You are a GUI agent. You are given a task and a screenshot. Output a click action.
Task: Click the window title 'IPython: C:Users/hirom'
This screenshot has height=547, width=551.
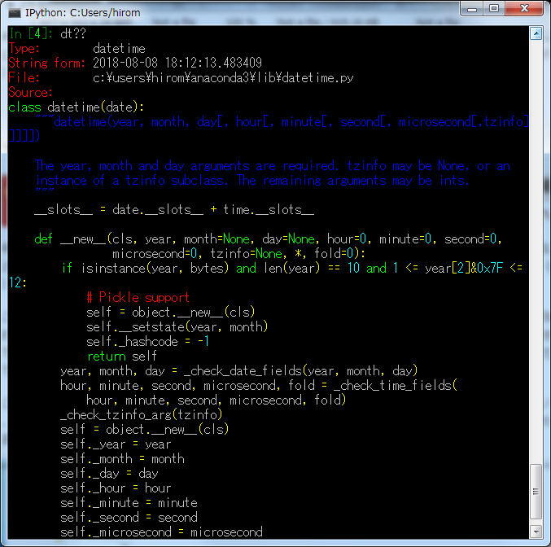(x=82, y=13)
